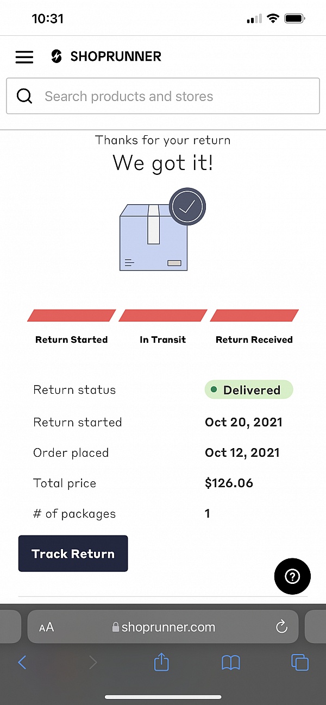Show open tabs in Safari

(299, 662)
